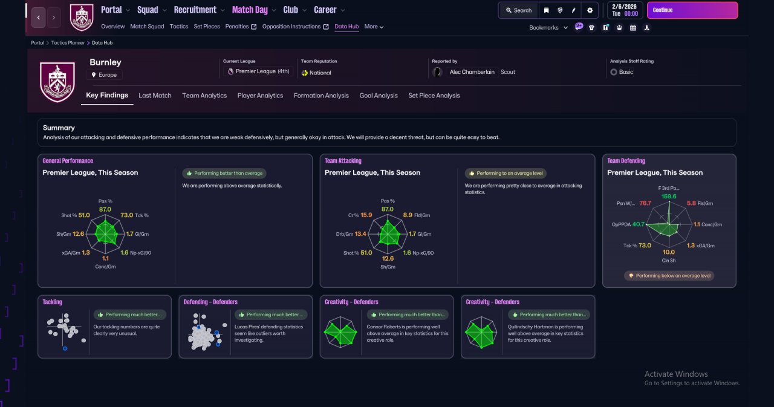The image size is (774, 407).
Task: Open the Match Squad submenu item
Action: coord(147,27)
